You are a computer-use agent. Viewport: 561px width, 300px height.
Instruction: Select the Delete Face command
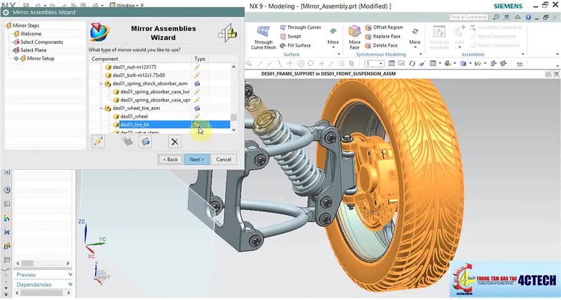[381, 46]
